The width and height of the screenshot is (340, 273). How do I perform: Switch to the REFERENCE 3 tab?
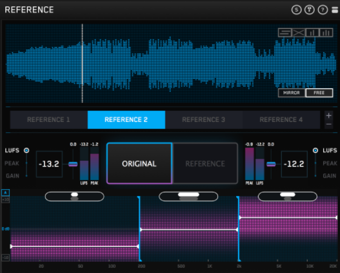tap(204, 119)
